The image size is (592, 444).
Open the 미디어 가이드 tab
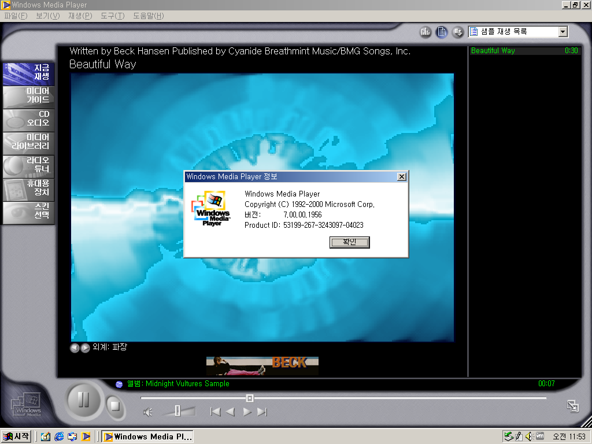click(x=29, y=97)
